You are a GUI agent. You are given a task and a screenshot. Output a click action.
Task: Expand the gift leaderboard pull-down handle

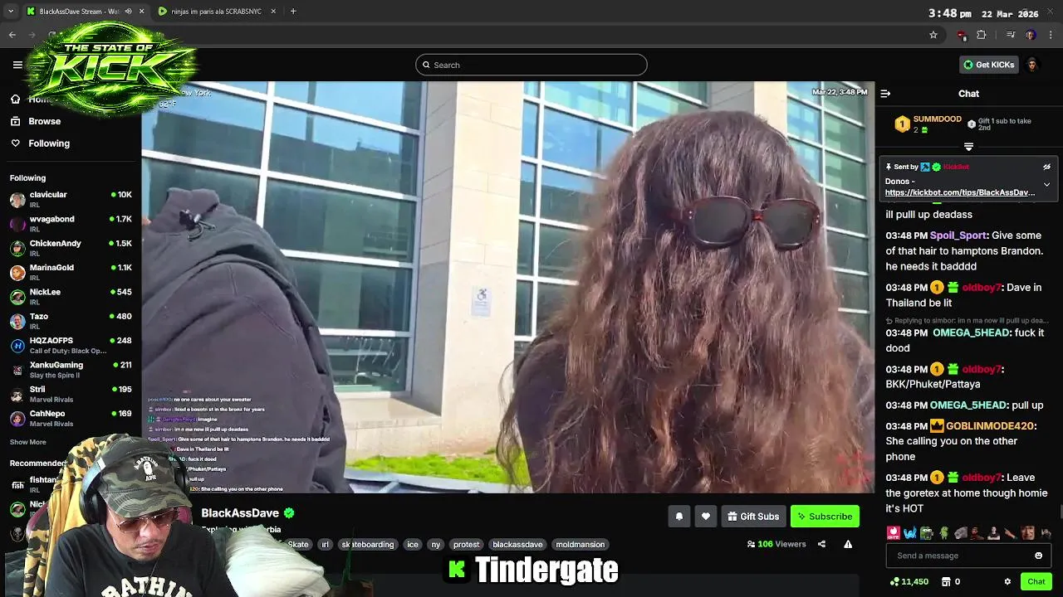[x=968, y=147]
